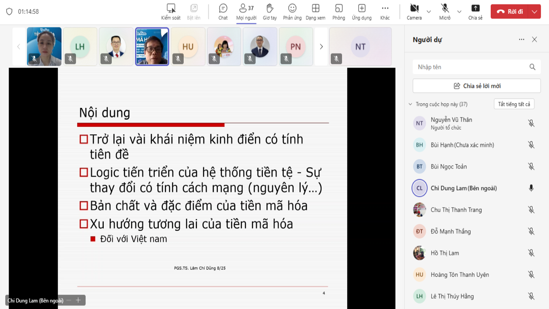Viewport: 549px width, 309px height.
Task: Open the Camera options dropdown arrow
Action: point(428,12)
